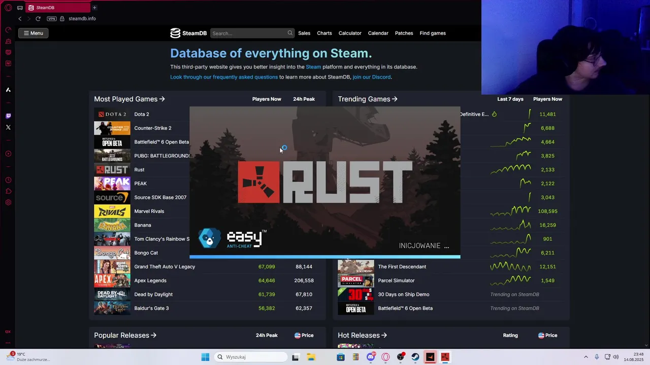Open the Calendar nav item
Image resolution: width=650 pixels, height=365 pixels.
pyautogui.click(x=378, y=33)
